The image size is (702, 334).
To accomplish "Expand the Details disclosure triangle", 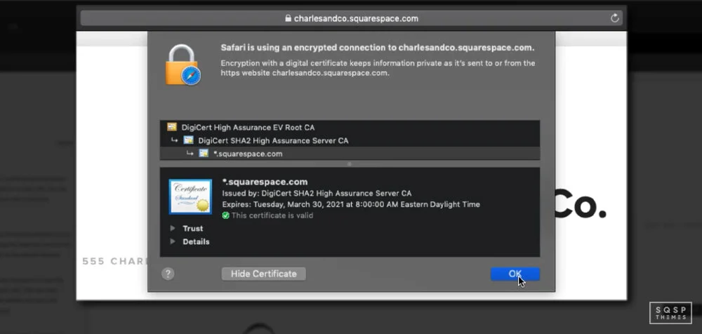I will [x=173, y=242].
